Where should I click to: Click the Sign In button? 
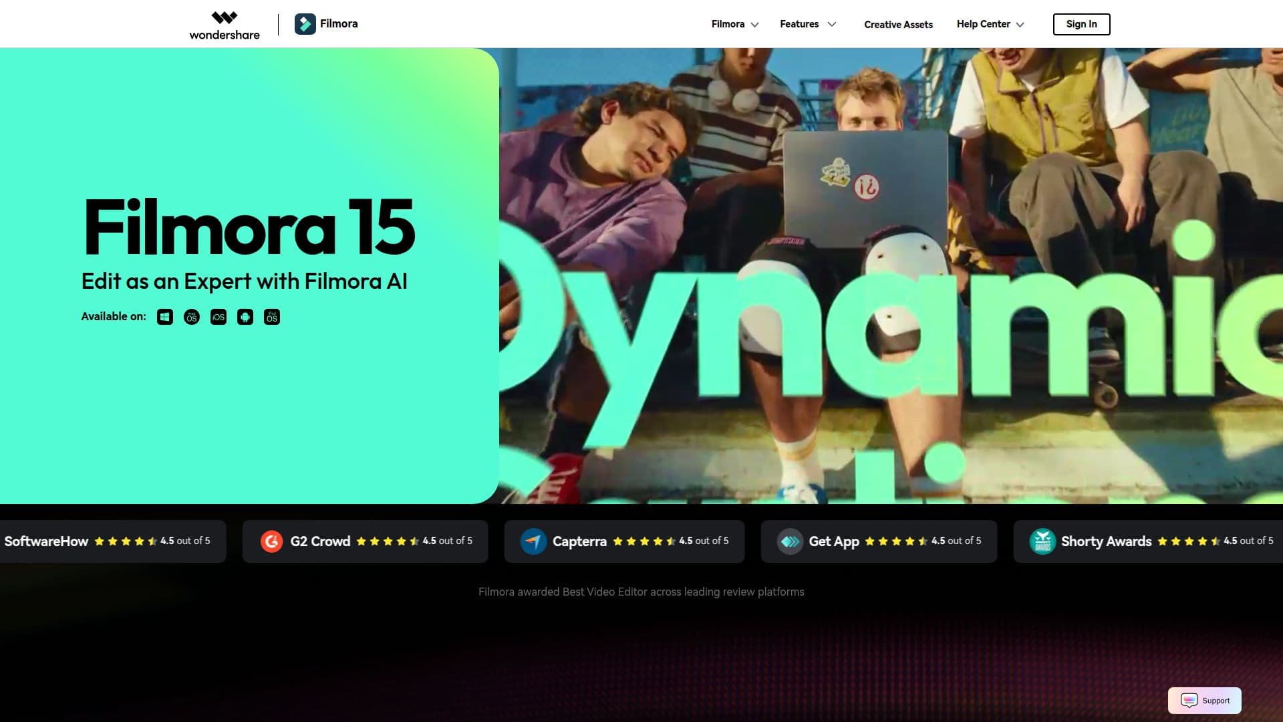tap(1081, 24)
